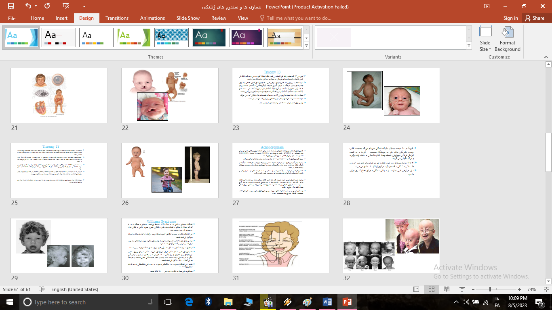The height and width of the screenshot is (310, 552).
Task: Open Microsoft Word from the taskbar
Action: click(x=327, y=302)
